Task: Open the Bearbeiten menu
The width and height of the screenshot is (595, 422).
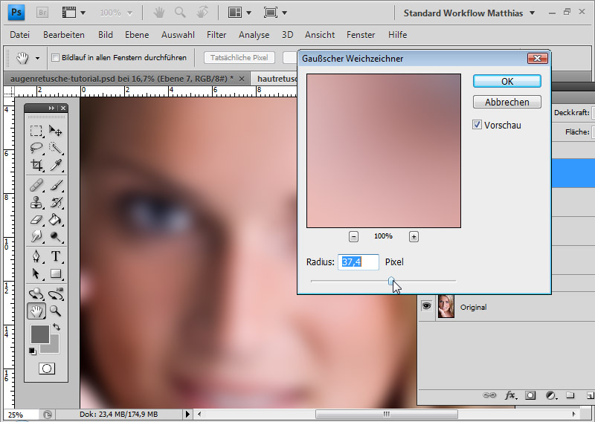Action: 64,34
